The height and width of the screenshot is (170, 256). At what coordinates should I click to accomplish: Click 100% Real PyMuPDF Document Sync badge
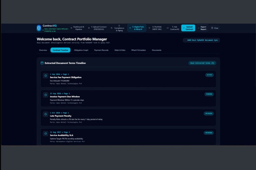pos(201,40)
